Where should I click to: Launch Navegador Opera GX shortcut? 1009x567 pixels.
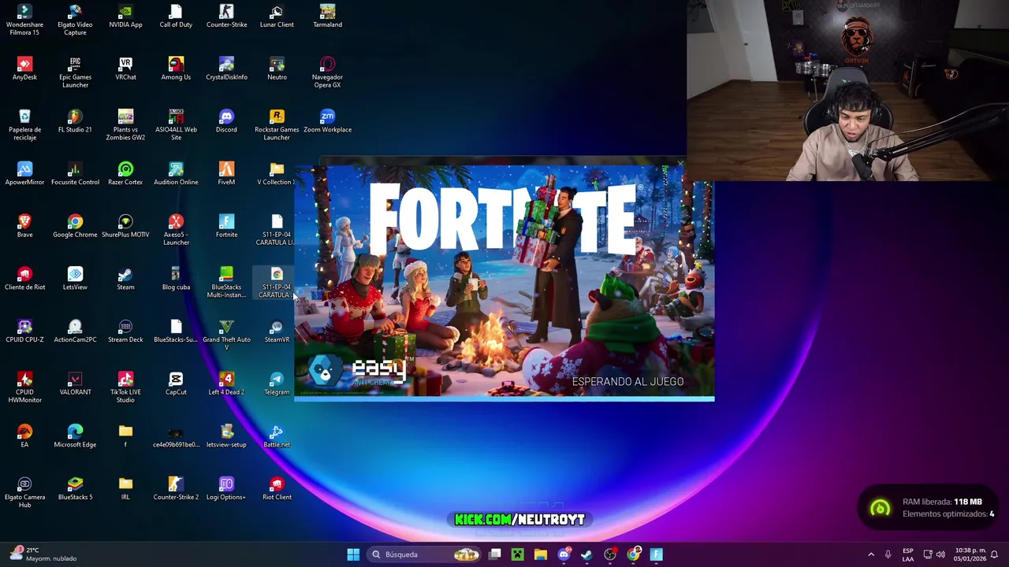[327, 72]
